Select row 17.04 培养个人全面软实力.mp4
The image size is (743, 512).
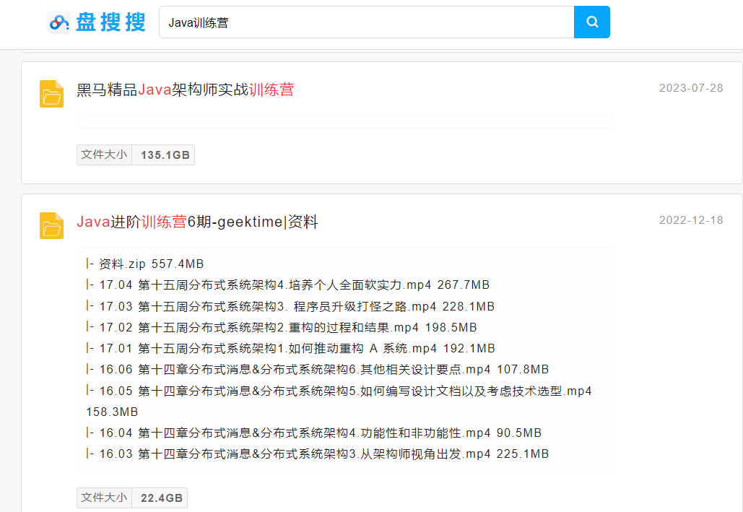point(287,285)
